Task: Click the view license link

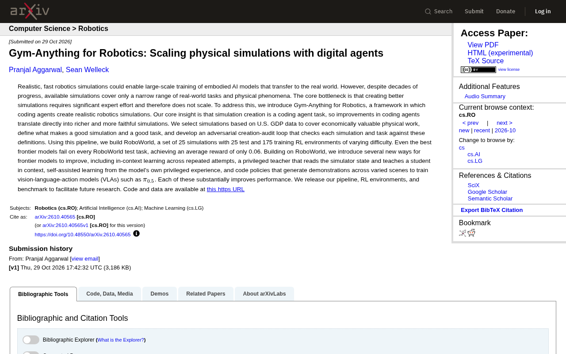Action: (x=509, y=69)
